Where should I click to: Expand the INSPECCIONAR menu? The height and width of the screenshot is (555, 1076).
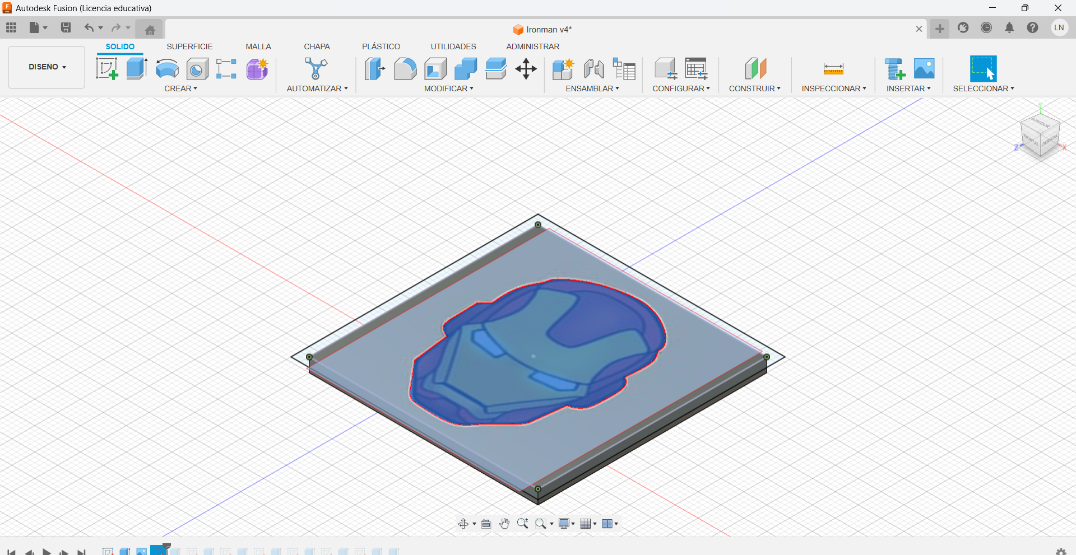834,88
